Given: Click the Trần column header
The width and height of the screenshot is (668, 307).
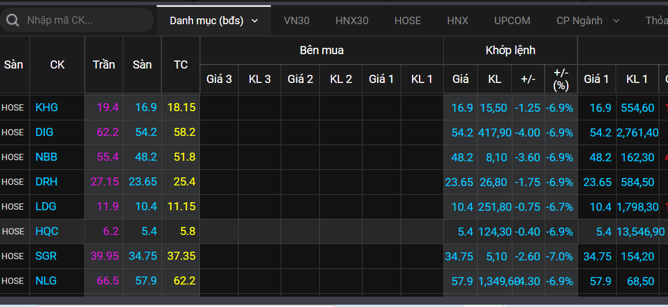Looking at the screenshot, I should [104, 65].
